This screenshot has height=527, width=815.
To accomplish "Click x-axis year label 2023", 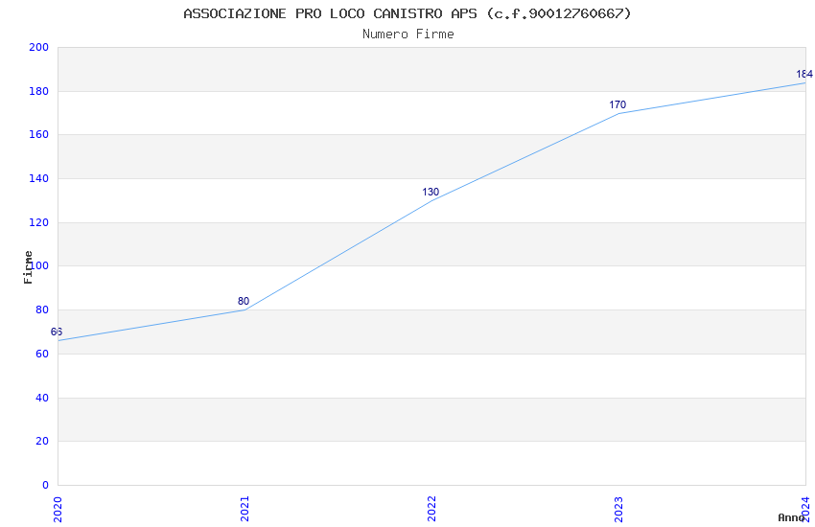I will tap(618, 509).
